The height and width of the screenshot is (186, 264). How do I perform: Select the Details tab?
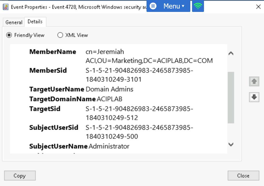[35, 22]
